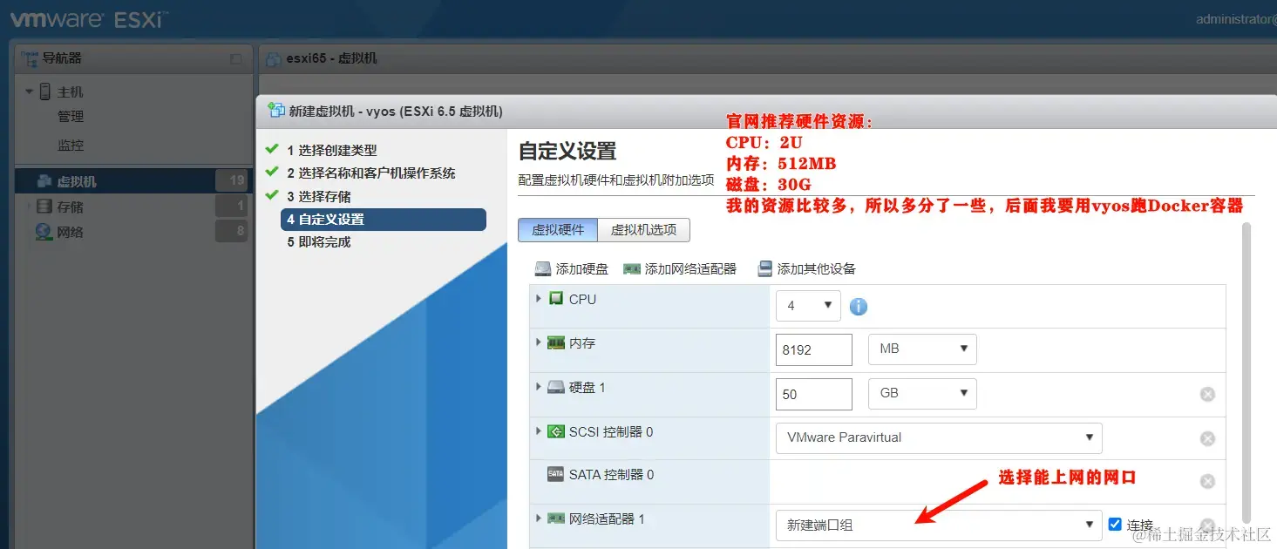Open Manage under Host in navigator

point(71,117)
